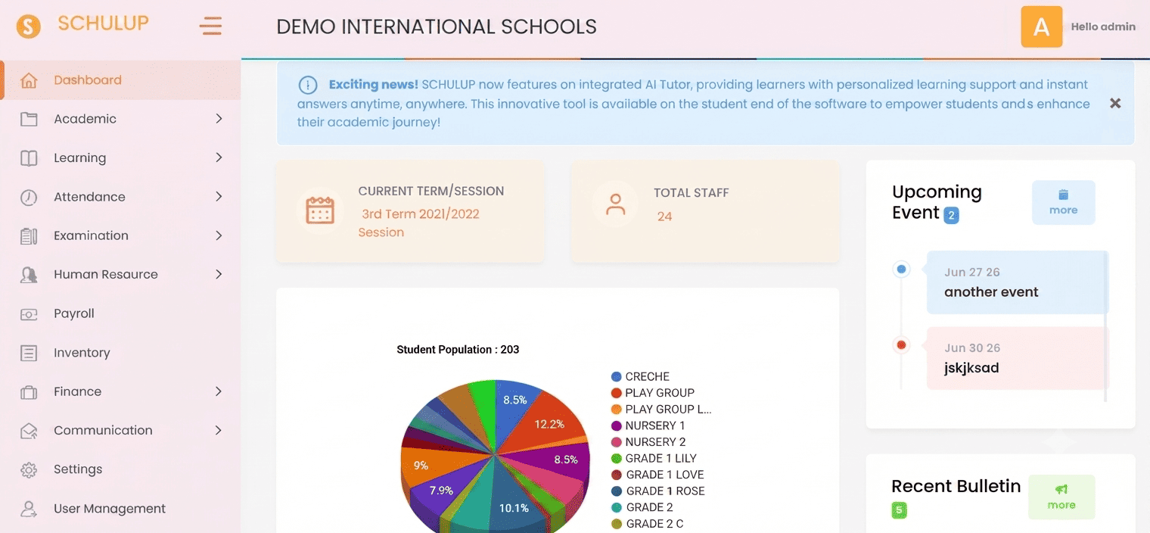Click the "3rd Term 2021/2022 Session" value
1150x533 pixels.
[420, 223]
